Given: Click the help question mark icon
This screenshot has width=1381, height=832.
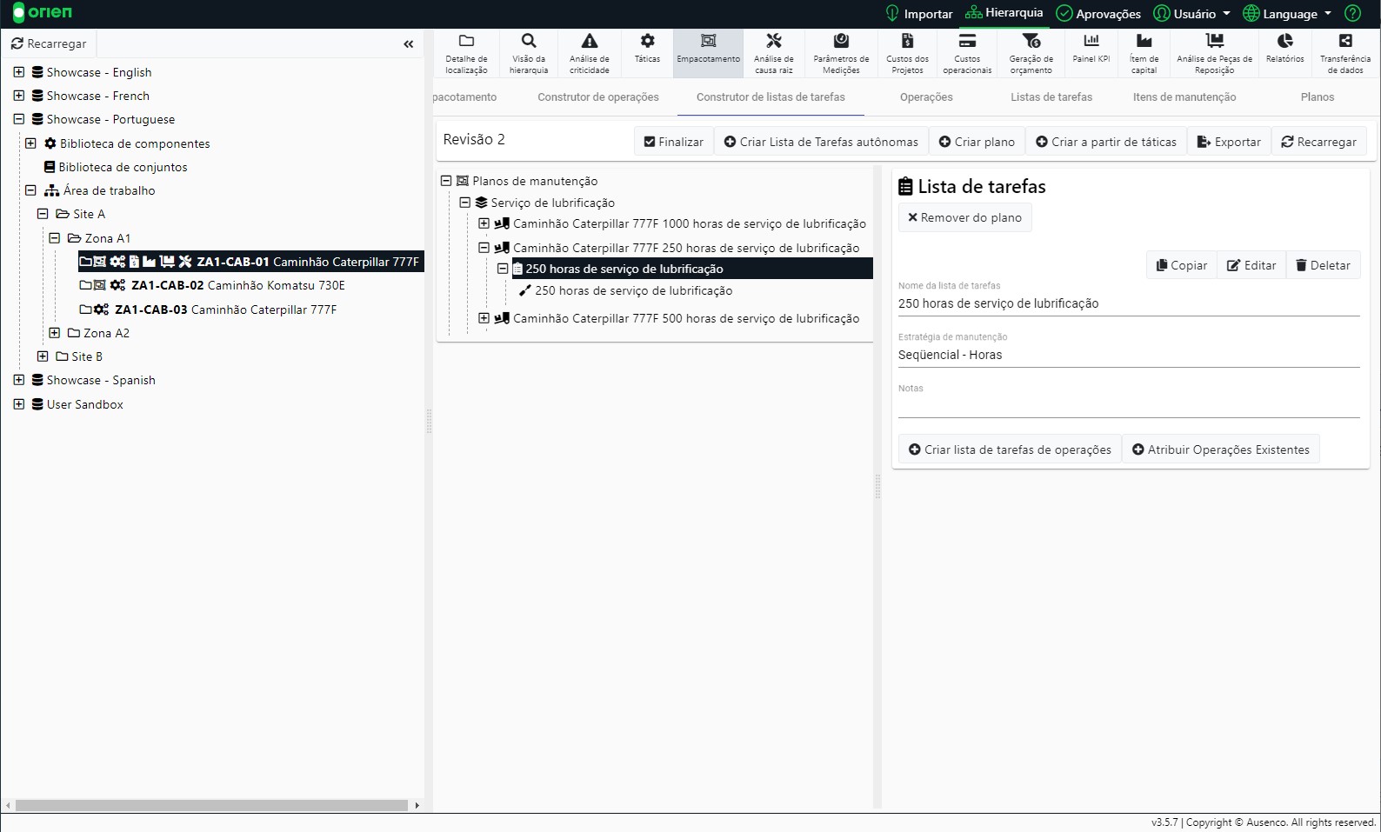Looking at the screenshot, I should (x=1352, y=13).
